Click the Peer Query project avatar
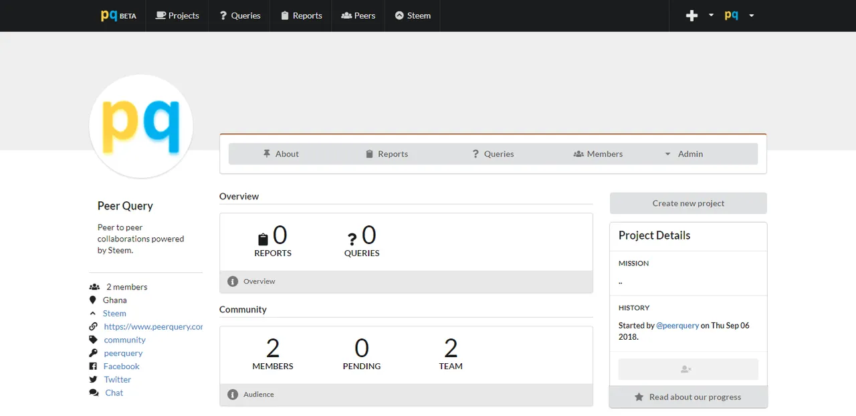Image resolution: width=856 pixels, height=416 pixels. tap(141, 126)
